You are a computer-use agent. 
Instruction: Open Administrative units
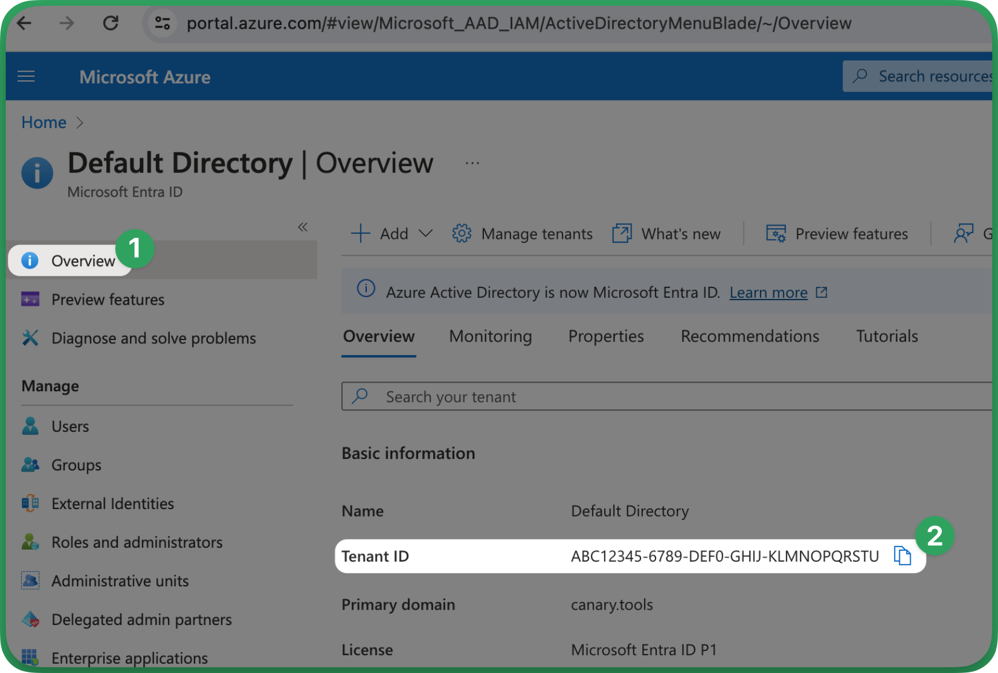(x=120, y=581)
